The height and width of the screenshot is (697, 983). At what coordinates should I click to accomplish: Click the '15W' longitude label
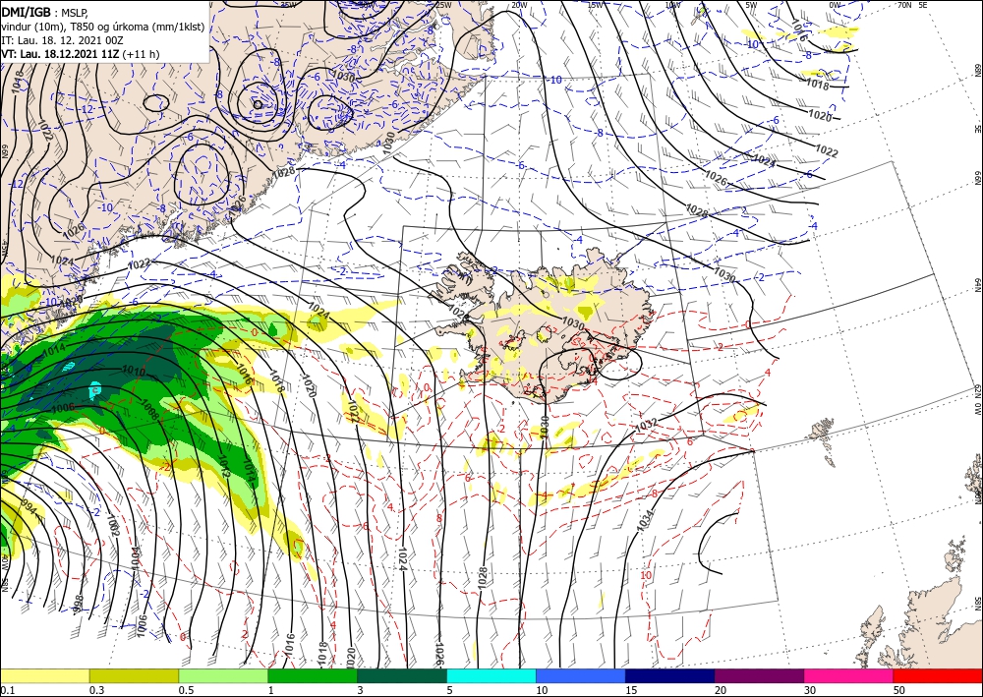pos(596,6)
